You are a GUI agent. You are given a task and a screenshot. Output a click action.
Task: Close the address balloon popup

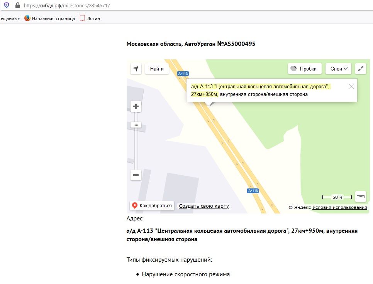point(351,86)
